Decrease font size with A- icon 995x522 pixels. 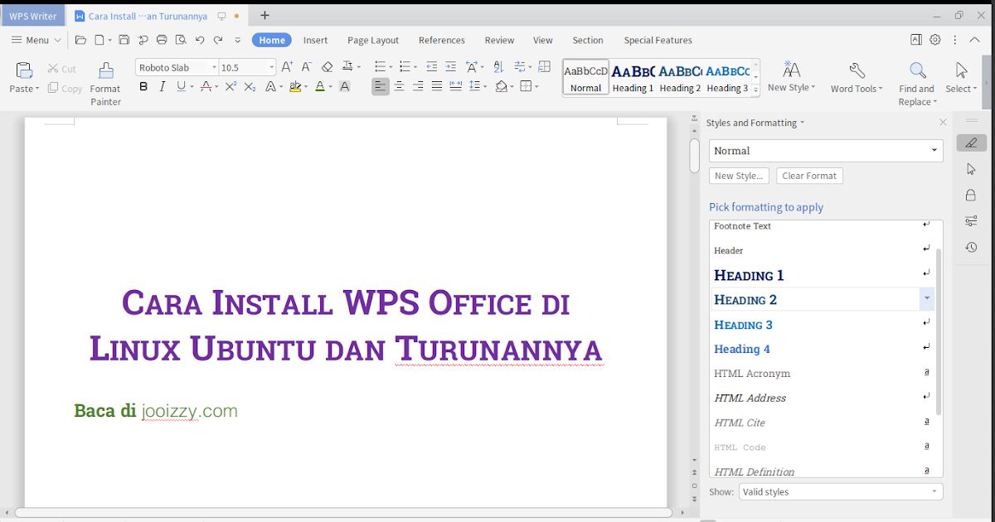tap(306, 67)
